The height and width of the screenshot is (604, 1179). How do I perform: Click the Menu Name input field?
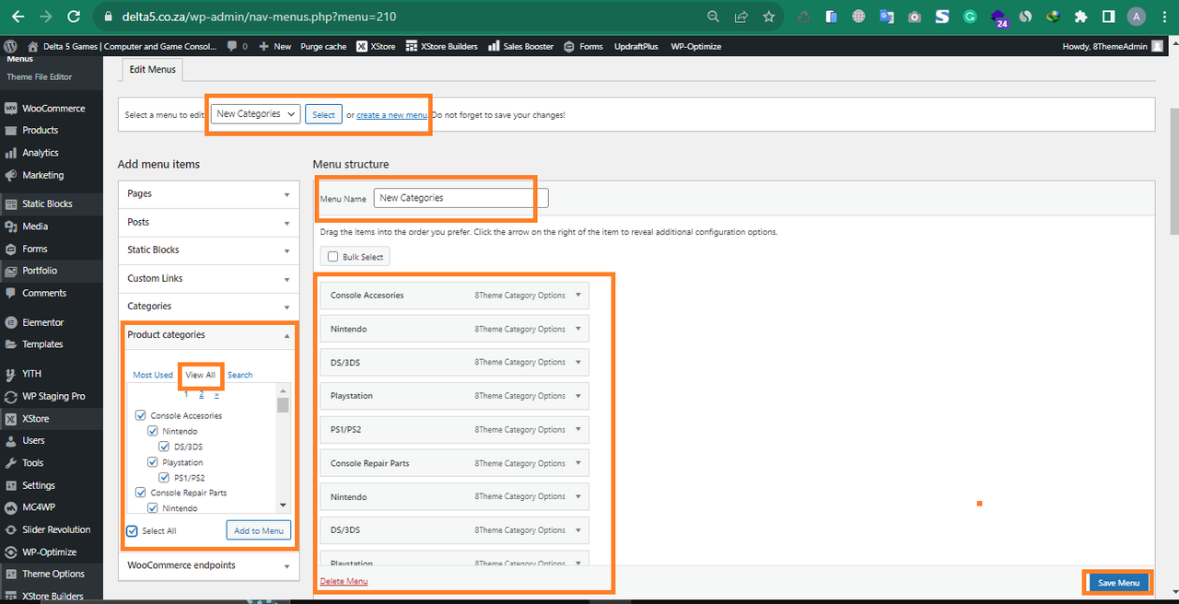[461, 198]
